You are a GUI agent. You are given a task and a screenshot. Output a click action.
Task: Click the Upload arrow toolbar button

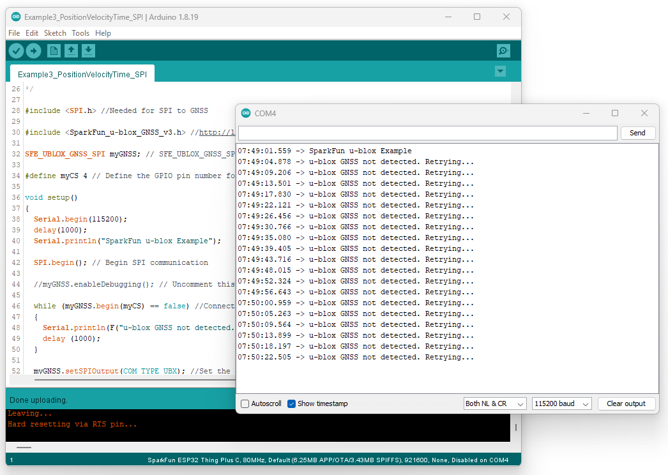(x=33, y=51)
